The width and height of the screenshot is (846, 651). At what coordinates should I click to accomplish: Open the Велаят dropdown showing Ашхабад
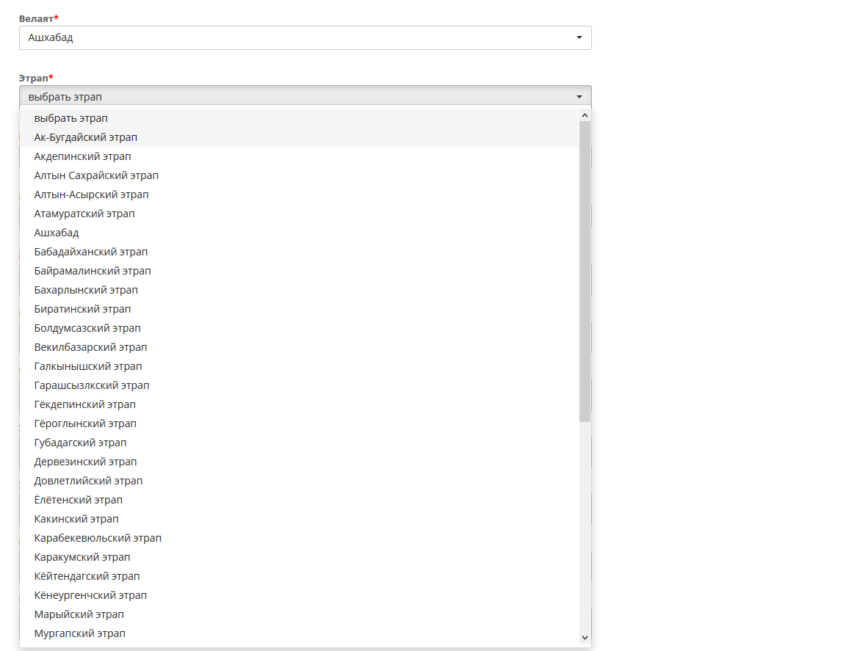305,37
